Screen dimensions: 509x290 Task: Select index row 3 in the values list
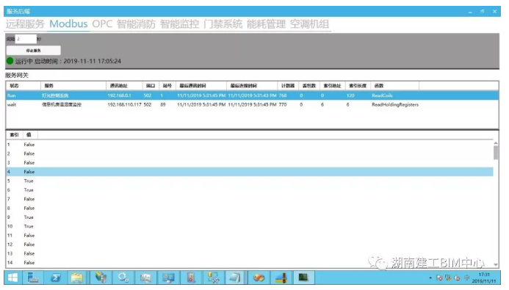[x=250, y=162]
